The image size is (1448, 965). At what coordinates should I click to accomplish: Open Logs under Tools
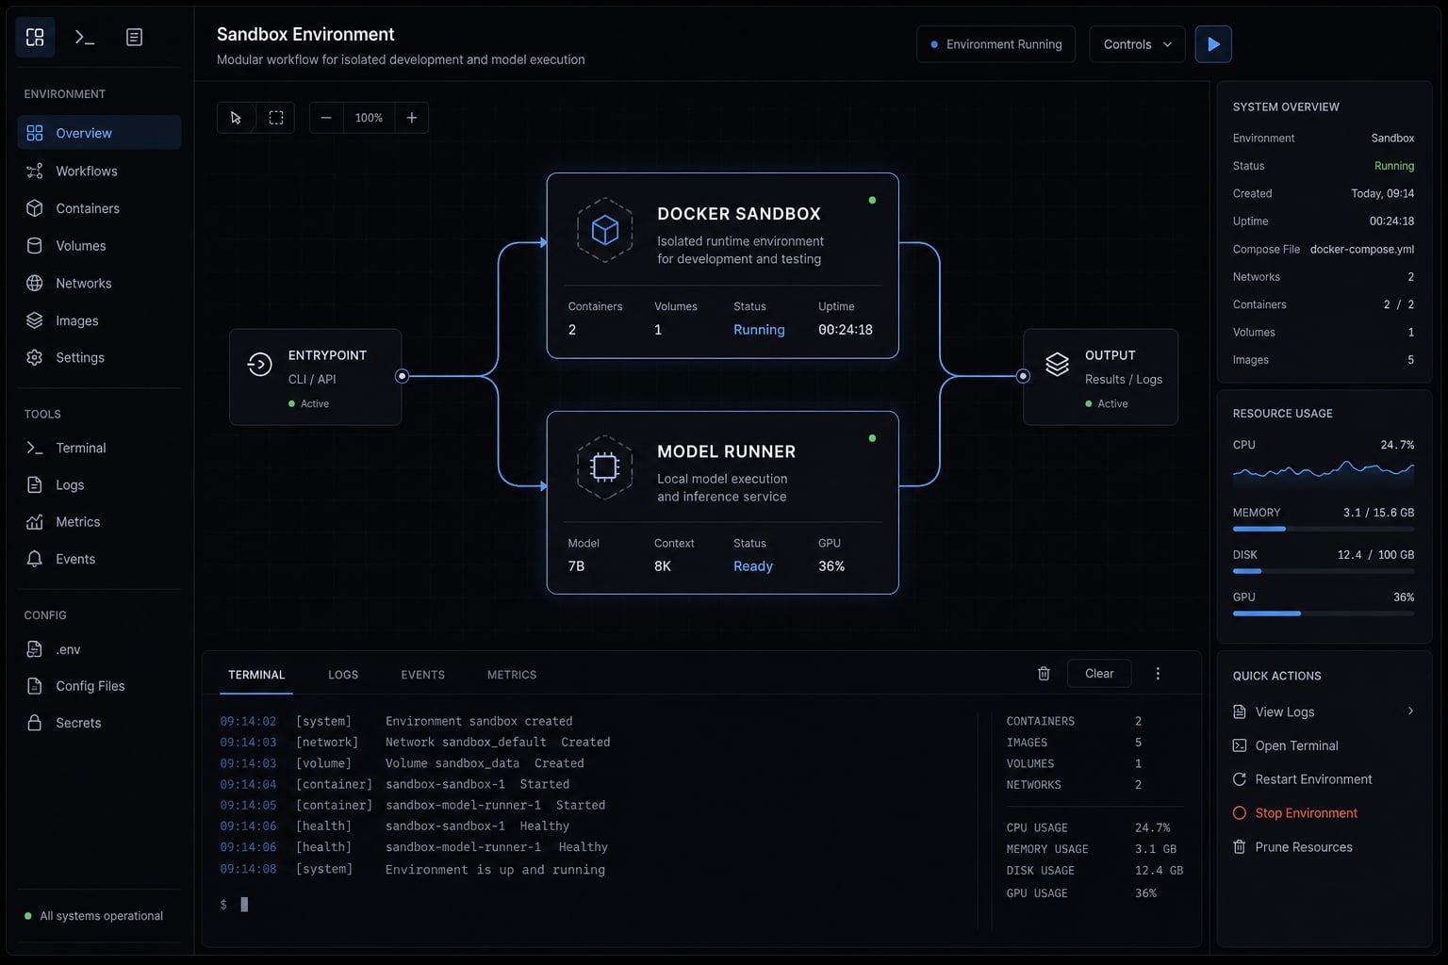[x=99, y=484]
